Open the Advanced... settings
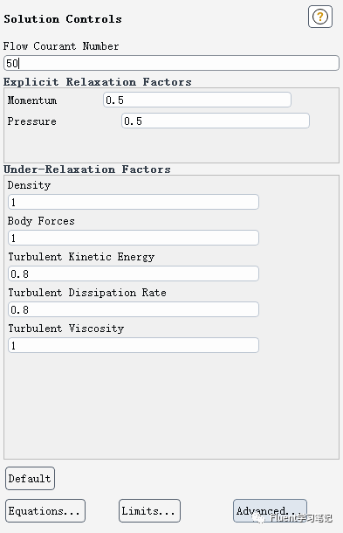Viewport: 343px width, 533px height. point(270,511)
